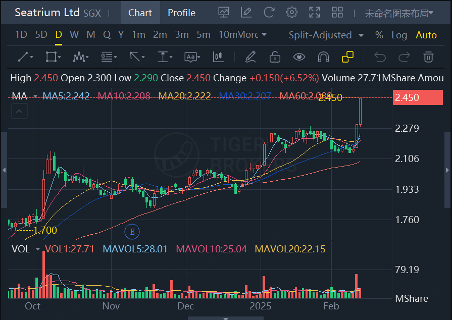Screen dimensions: 452x320
Task: Click the candlestick bar chart tool icon
Action: (x=218, y=57)
